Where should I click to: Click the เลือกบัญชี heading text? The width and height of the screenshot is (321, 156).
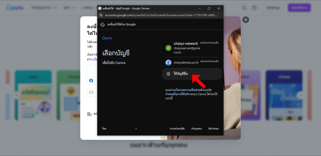pyautogui.click(x=116, y=53)
